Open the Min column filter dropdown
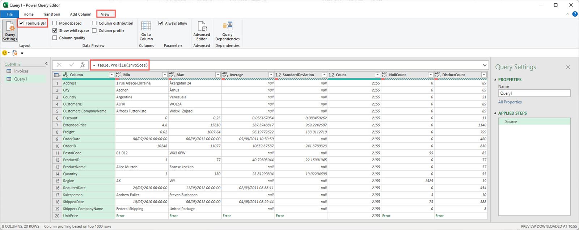Screen dimensions: 579x230 pyautogui.click(x=165, y=75)
